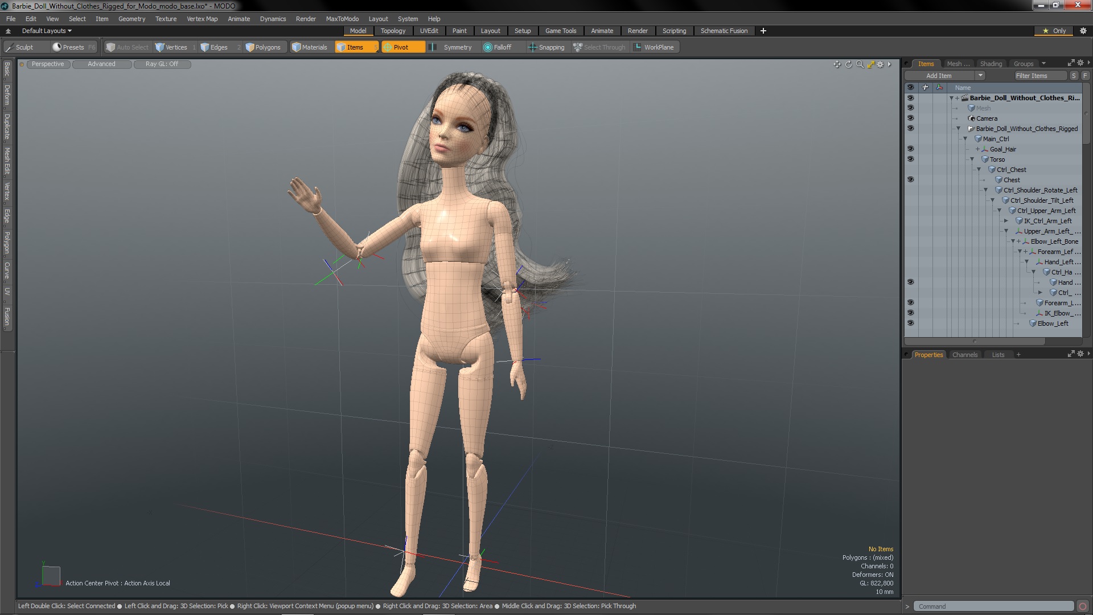Collapse the Elbow_Left_Bone node

(1013, 241)
